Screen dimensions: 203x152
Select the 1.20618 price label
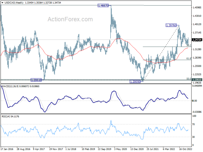click(36, 80)
